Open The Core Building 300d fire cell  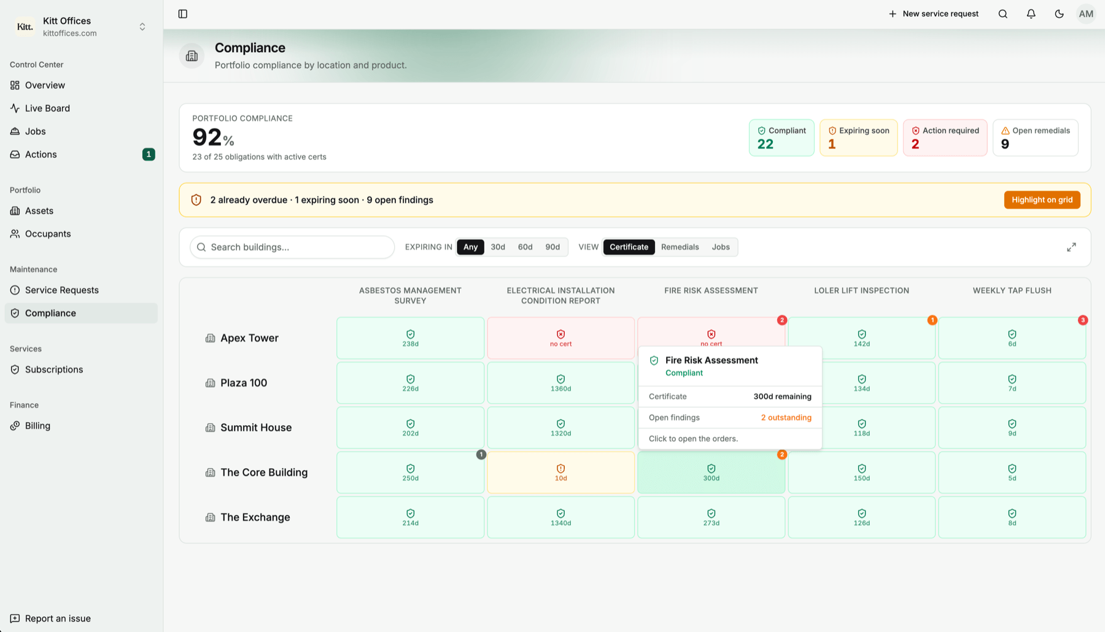click(x=711, y=472)
